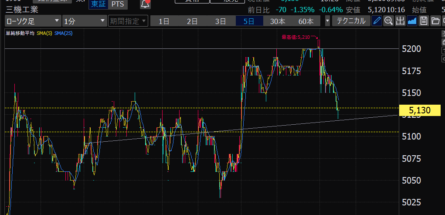
Task: Toggle the area chart overlay icon
Action: point(412,21)
